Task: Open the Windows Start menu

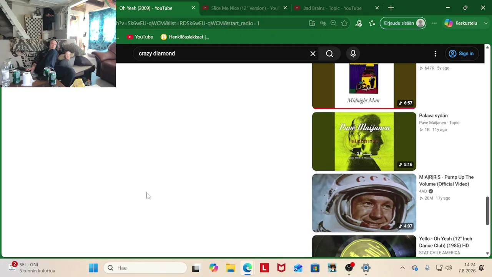Action: click(93, 268)
